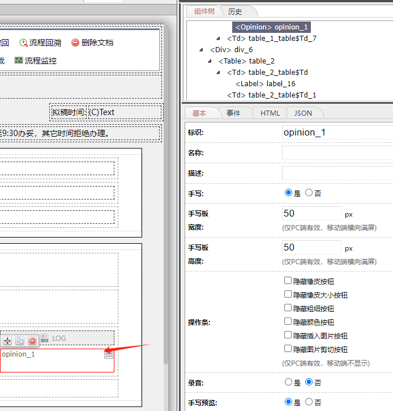
Task: Select table_2_table$Td_1 tree row
Action: [271, 95]
